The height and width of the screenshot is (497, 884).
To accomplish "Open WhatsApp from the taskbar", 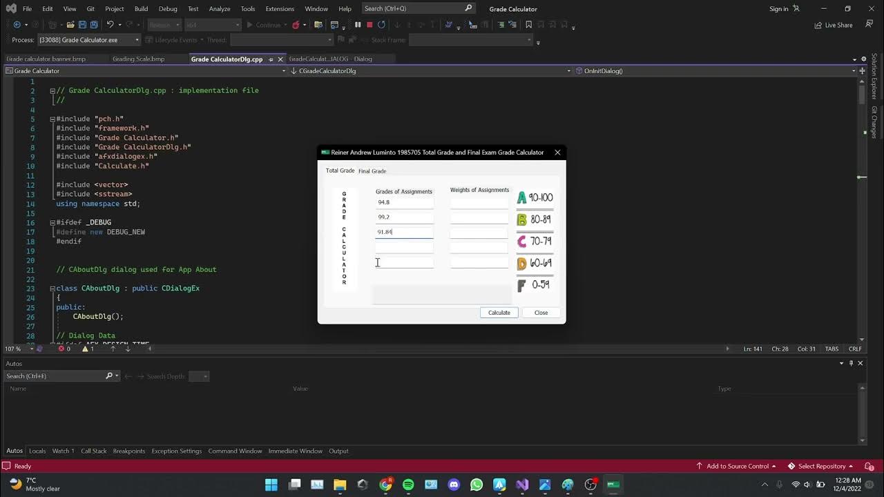I will pos(477,485).
